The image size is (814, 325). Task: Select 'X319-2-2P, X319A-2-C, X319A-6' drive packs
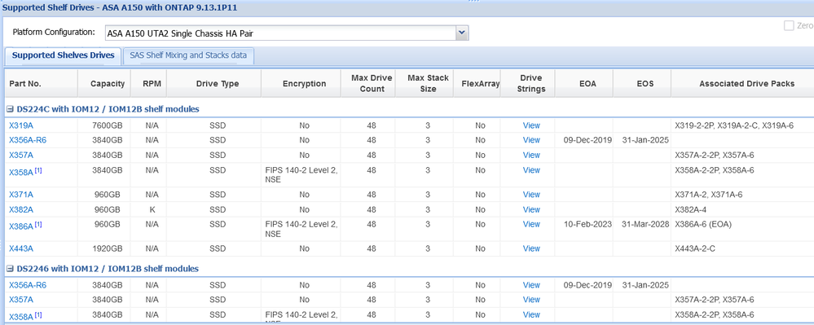click(734, 125)
